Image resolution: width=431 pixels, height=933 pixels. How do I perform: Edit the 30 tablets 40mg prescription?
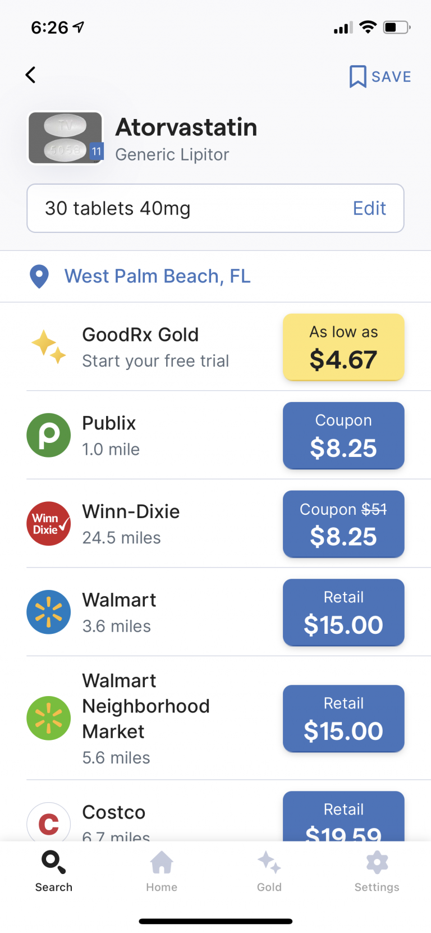tap(369, 208)
